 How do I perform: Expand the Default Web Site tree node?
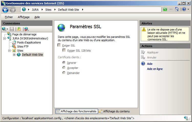(x=14, y=55)
